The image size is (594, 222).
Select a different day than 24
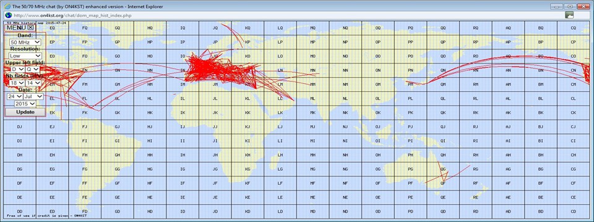pos(15,96)
